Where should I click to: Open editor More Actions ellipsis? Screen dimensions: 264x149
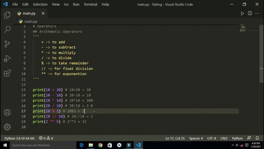click(x=257, y=13)
